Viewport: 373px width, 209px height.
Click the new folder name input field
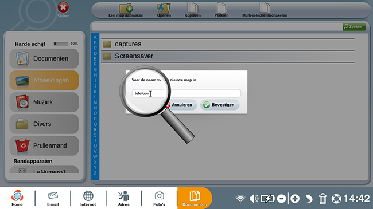[x=187, y=93]
